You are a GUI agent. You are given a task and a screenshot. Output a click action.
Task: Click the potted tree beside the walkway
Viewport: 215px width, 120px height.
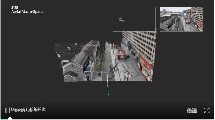pyautogui.click(x=99, y=70)
